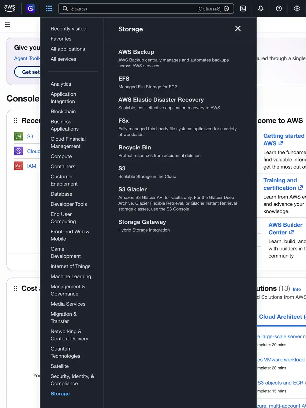The height and width of the screenshot is (408, 306).
Task: Open Training and certification link
Action: pos(283,184)
